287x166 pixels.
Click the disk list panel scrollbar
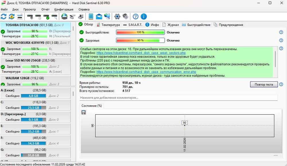(x=73, y=28)
